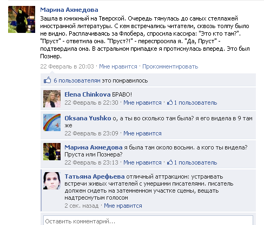The width and height of the screenshot is (264, 225).
Task: Click the thumbs-up icon beside 6 пользователям
Action: [x=48, y=80]
